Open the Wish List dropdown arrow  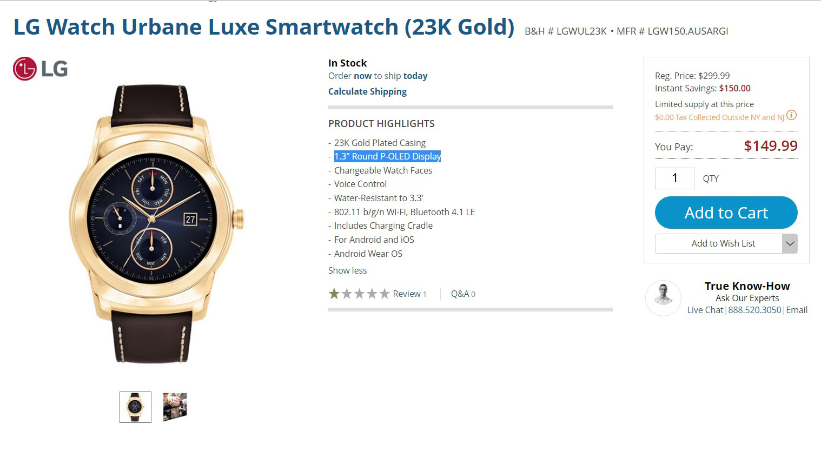click(790, 244)
